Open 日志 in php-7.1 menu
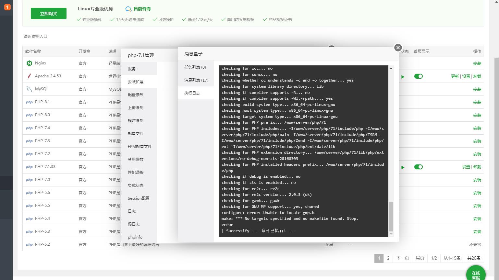The width and height of the screenshot is (499, 280). [139, 211]
